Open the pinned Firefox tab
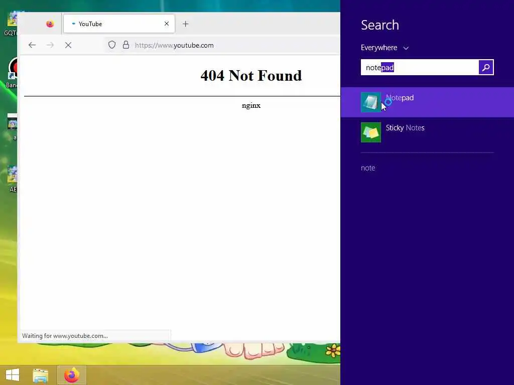The height and width of the screenshot is (385, 514). coord(50,24)
